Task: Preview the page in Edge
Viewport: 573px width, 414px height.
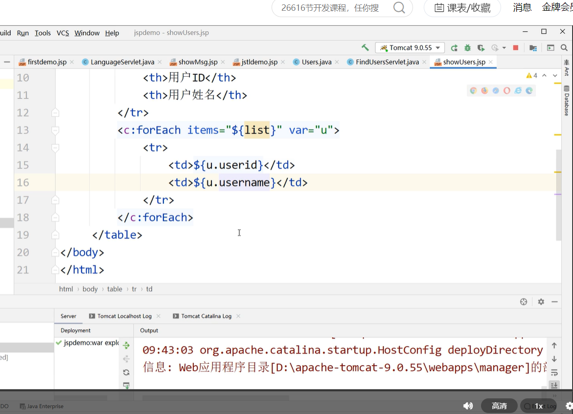Action: click(x=529, y=90)
